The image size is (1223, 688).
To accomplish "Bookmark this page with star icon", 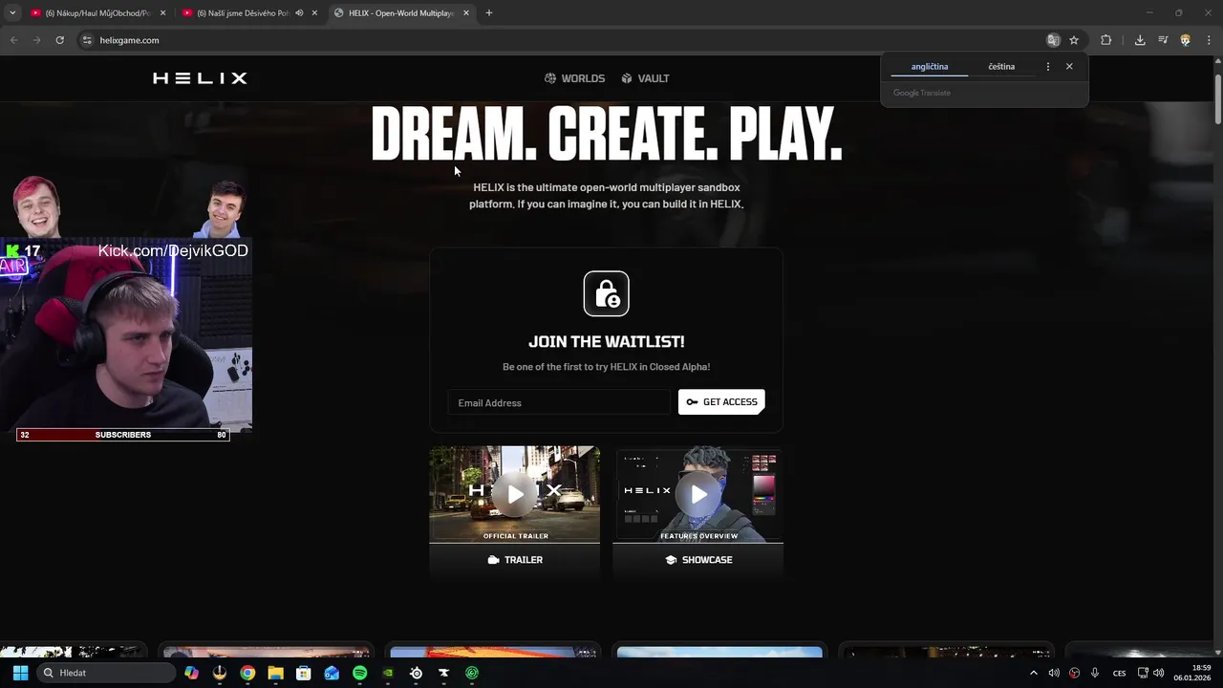I will [x=1074, y=40].
